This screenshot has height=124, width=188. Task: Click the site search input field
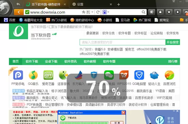[122, 42]
